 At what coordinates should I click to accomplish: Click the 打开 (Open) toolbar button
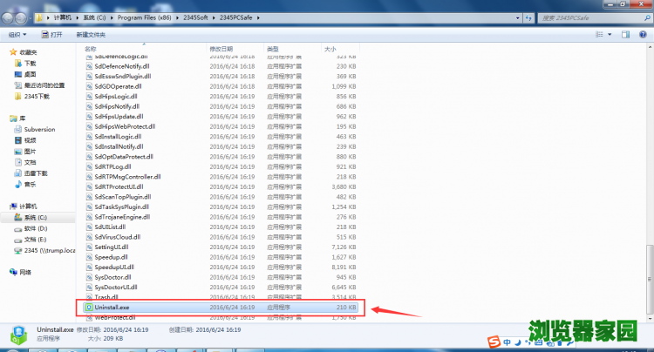point(51,34)
